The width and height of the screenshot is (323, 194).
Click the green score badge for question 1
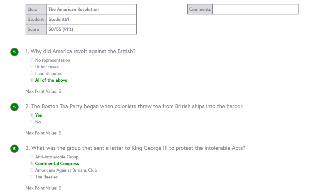(x=14, y=52)
